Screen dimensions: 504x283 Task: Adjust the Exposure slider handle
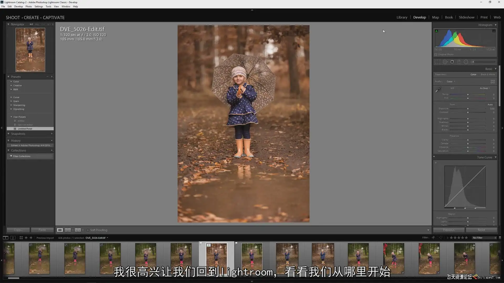click(x=468, y=109)
